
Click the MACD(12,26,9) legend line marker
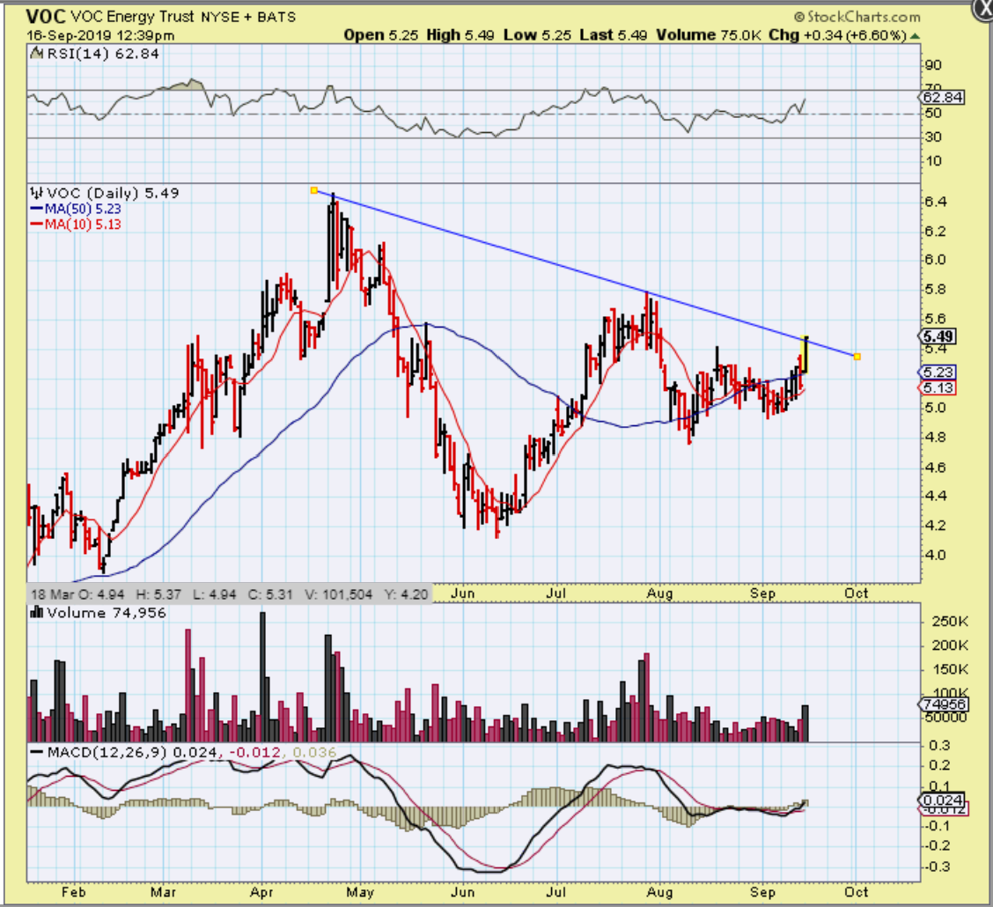pyautogui.click(x=37, y=752)
